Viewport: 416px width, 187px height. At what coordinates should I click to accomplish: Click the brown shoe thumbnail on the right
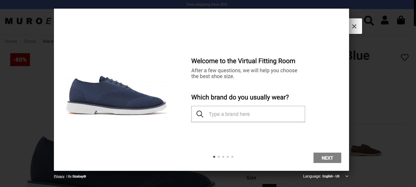tap(366, 149)
